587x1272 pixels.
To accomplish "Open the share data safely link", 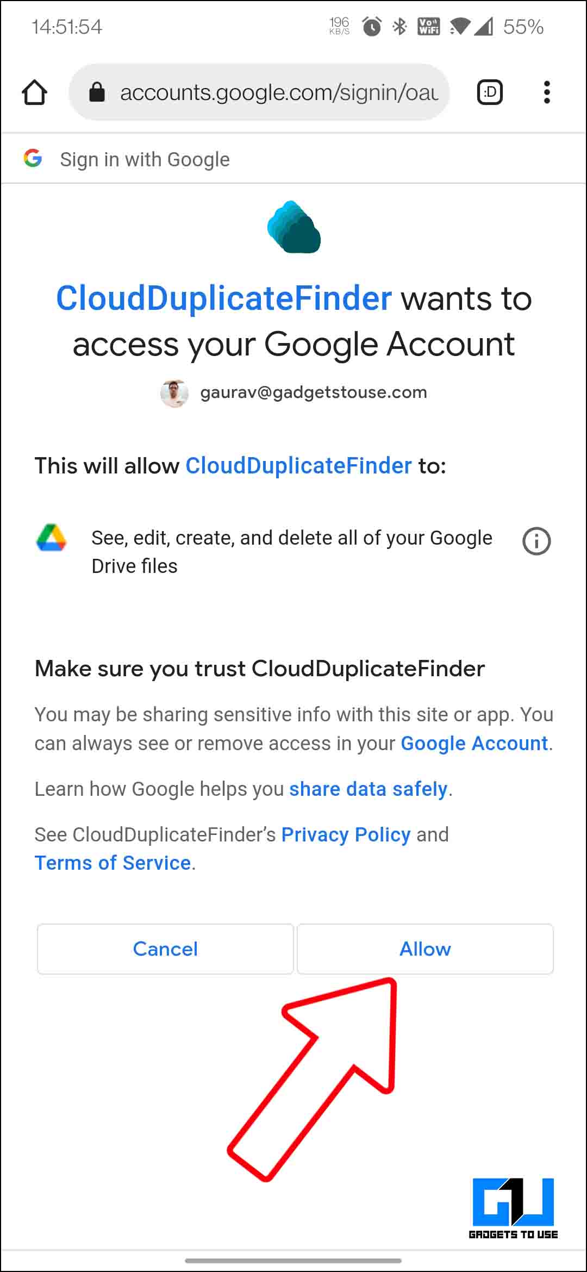I will pos(367,789).
